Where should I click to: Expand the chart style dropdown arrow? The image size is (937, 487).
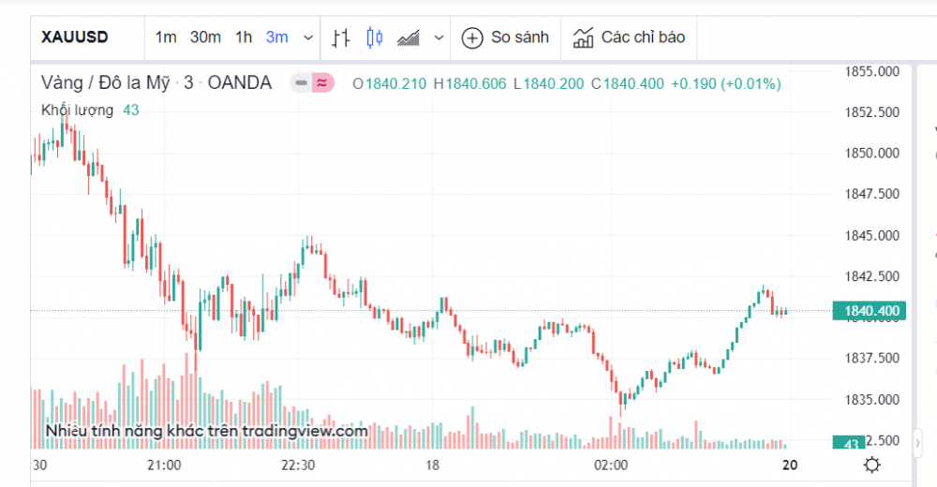click(439, 37)
